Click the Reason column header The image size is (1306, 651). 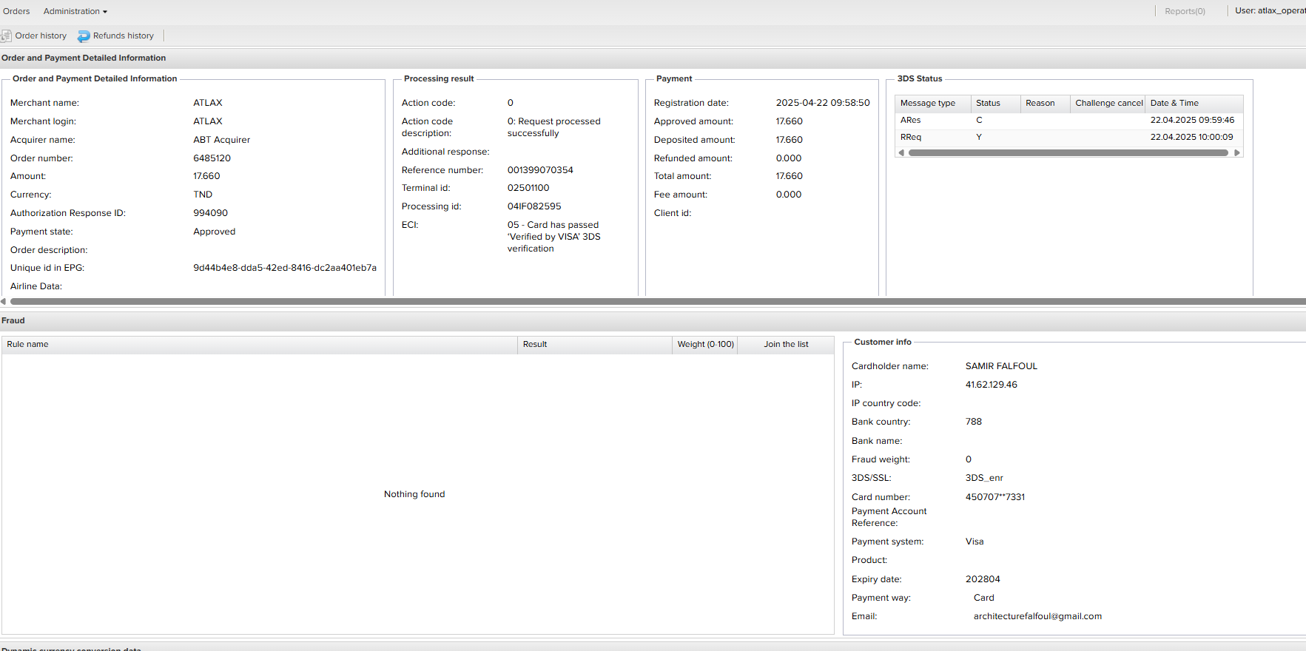pyautogui.click(x=1040, y=104)
